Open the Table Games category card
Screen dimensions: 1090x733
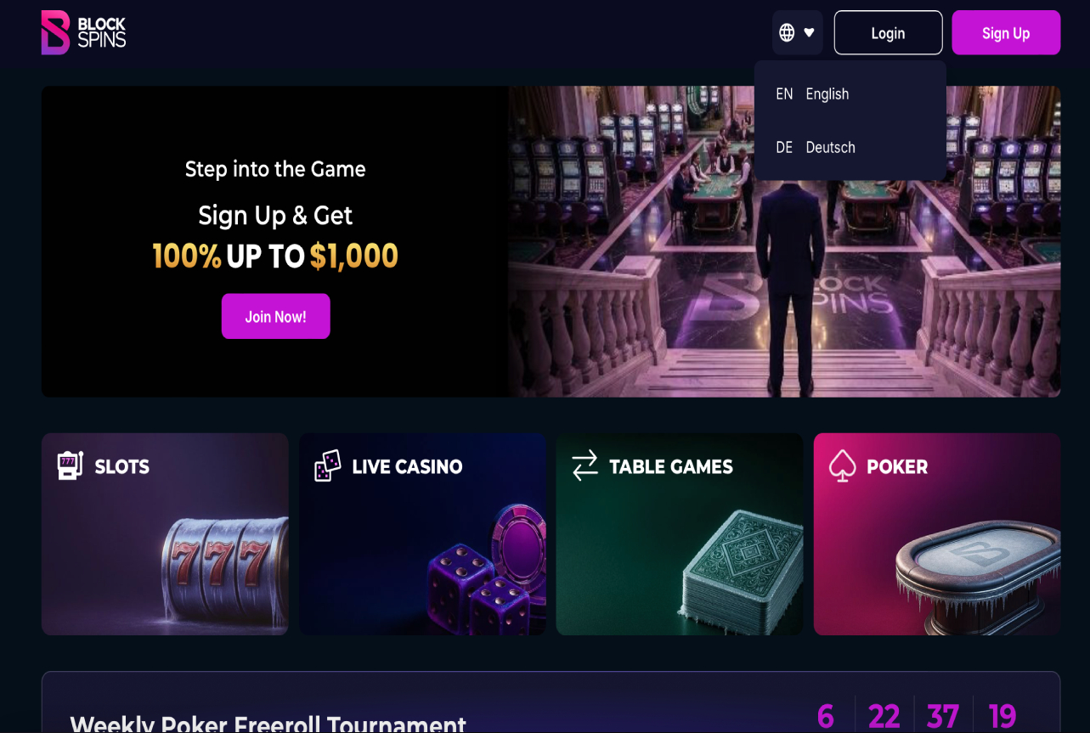(x=680, y=534)
